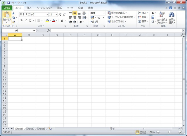Switch to View (表示) tab
Image resolution: width=187 pixels, height=136 pixels.
tap(90, 8)
